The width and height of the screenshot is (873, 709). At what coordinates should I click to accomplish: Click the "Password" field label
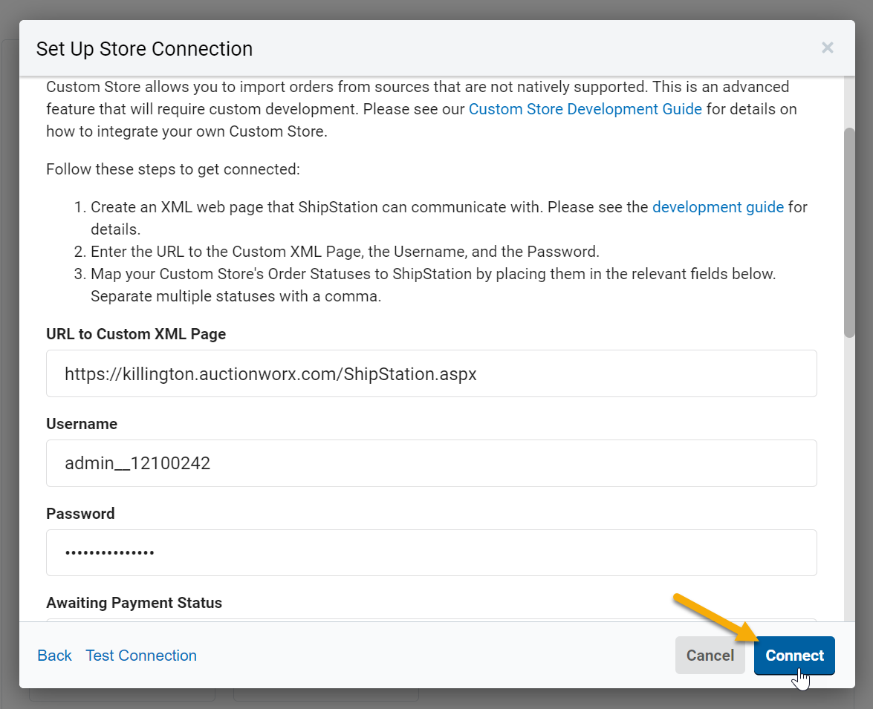pos(80,514)
